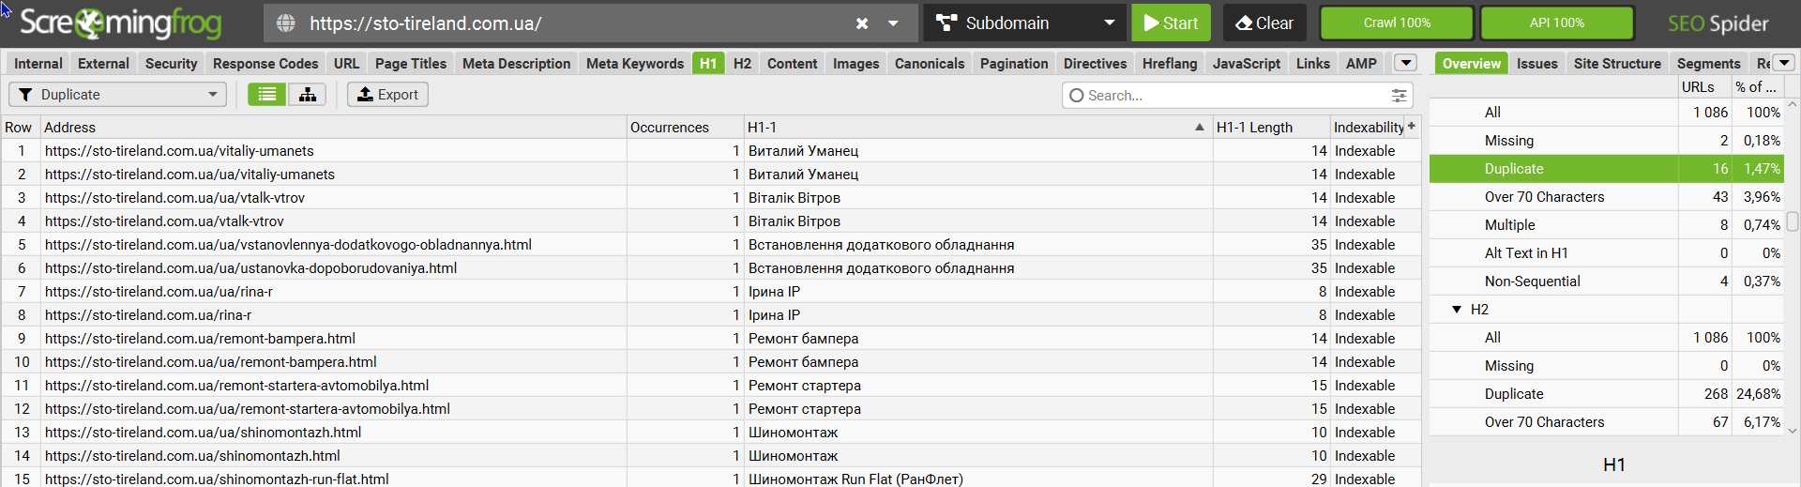Click the globe icon beside the URL

(286, 23)
